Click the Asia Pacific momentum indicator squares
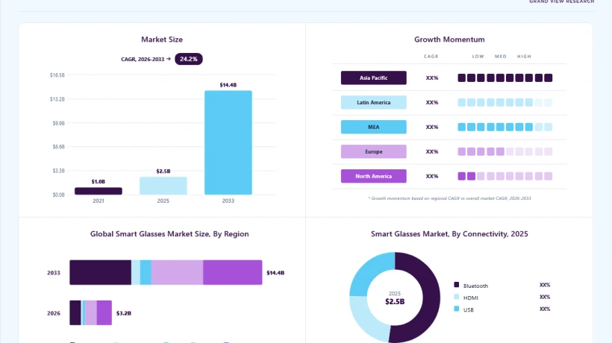612x343 pixels. coord(505,78)
